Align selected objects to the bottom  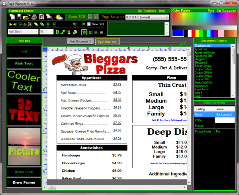[25, 24]
